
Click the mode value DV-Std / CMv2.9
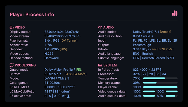point(57,78)
